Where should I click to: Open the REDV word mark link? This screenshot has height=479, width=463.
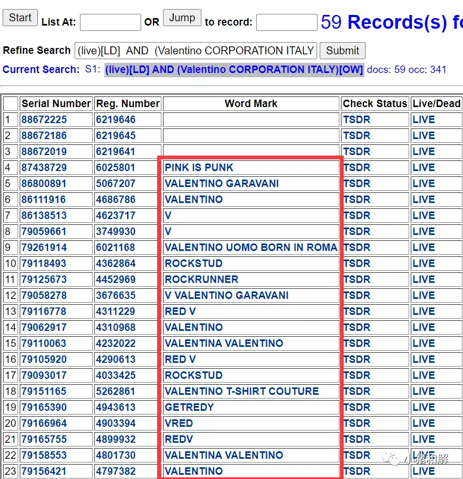pos(178,439)
